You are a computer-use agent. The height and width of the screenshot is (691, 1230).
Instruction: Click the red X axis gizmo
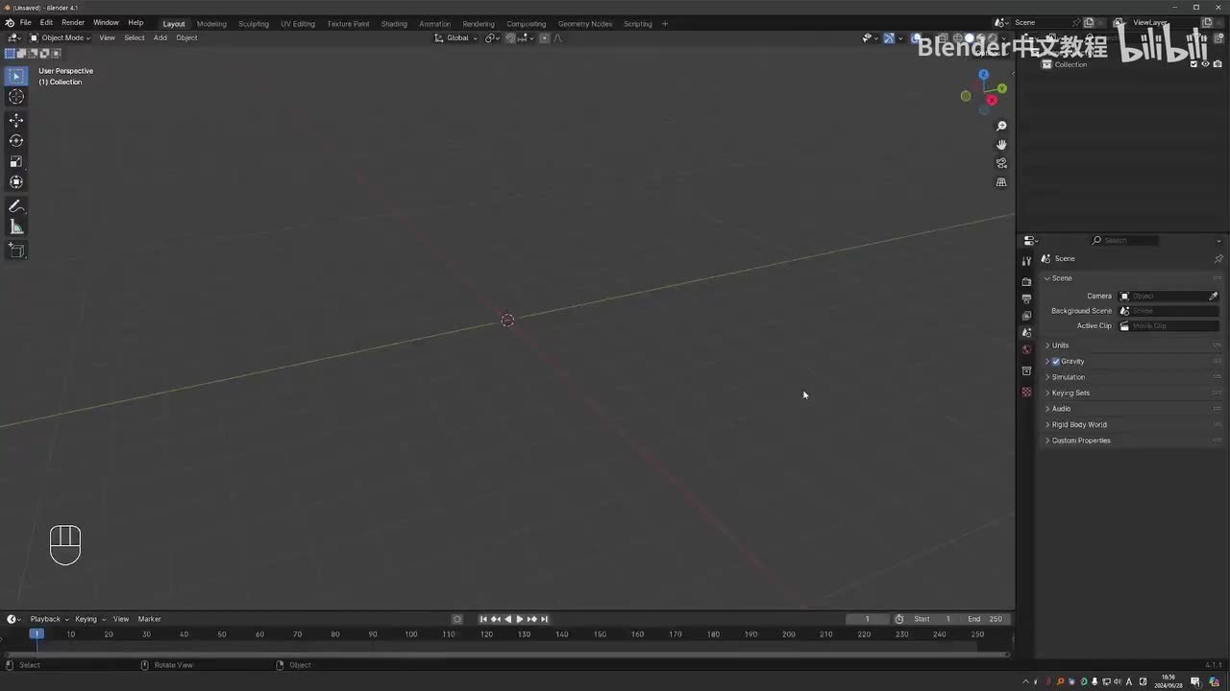pos(992,100)
